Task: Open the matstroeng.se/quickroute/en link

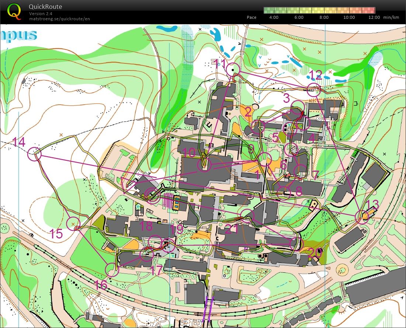Action: pos(60,18)
